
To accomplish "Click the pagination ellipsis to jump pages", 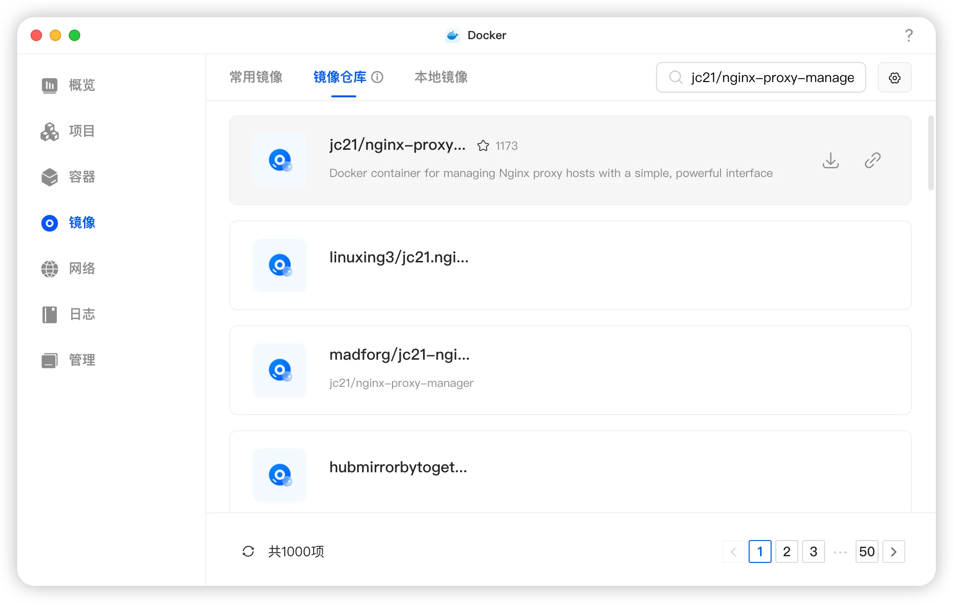I will 840,552.
